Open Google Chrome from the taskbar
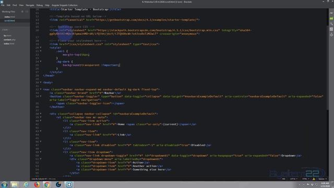 47,184
